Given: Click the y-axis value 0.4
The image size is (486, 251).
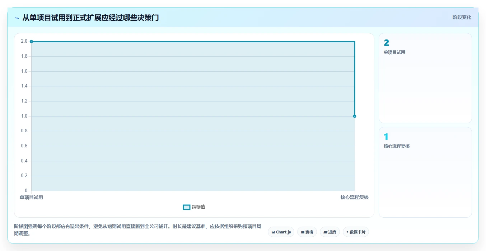Looking at the screenshot, I should [24, 161].
